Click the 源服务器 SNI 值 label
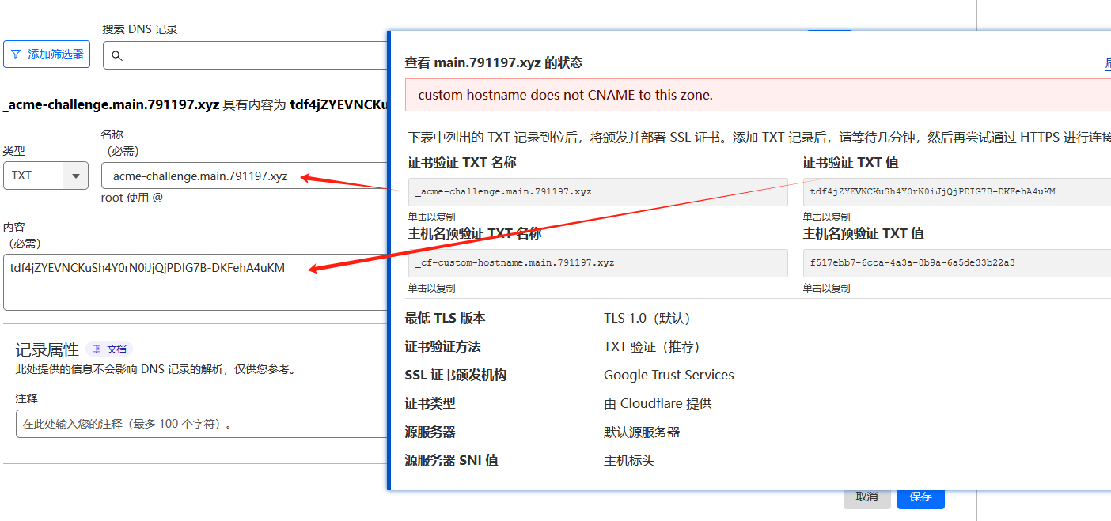1111x521 pixels. [452, 460]
